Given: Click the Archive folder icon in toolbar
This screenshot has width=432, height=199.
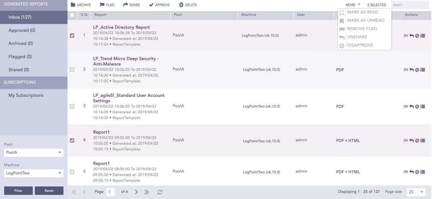Looking at the screenshot, I should point(73,5).
